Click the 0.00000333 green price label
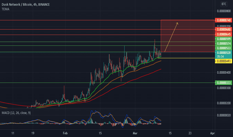Viewport: 233px width, 137px height. [x=223, y=83]
